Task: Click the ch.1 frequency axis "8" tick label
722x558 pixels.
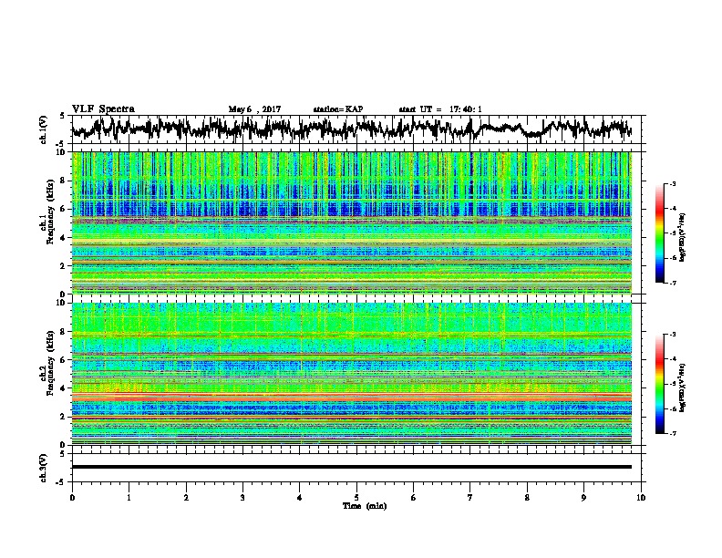Action: (x=64, y=181)
